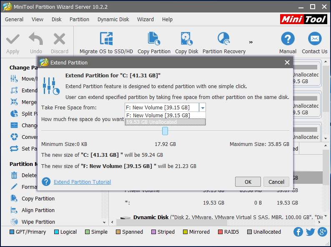This screenshot has height=247, width=331.
Task: Select Split Partition sidebar icon
Action: click(x=14, y=114)
